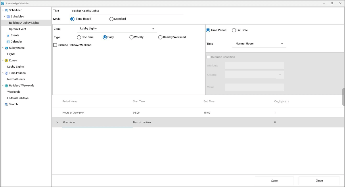Select the Fix Time radio option
This screenshot has height=187, width=345.
234,30
